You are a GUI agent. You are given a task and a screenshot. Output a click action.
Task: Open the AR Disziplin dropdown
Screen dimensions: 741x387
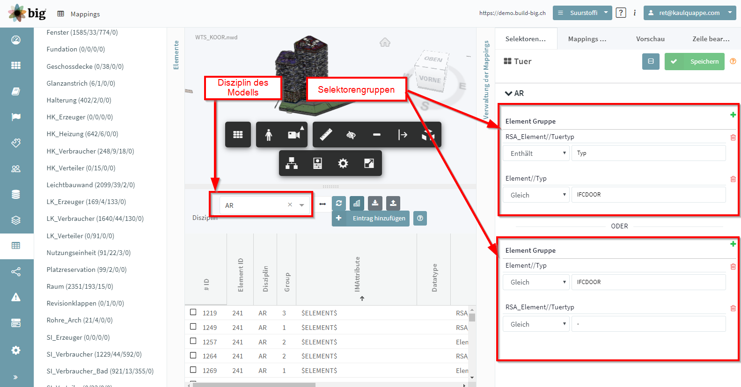tap(302, 205)
